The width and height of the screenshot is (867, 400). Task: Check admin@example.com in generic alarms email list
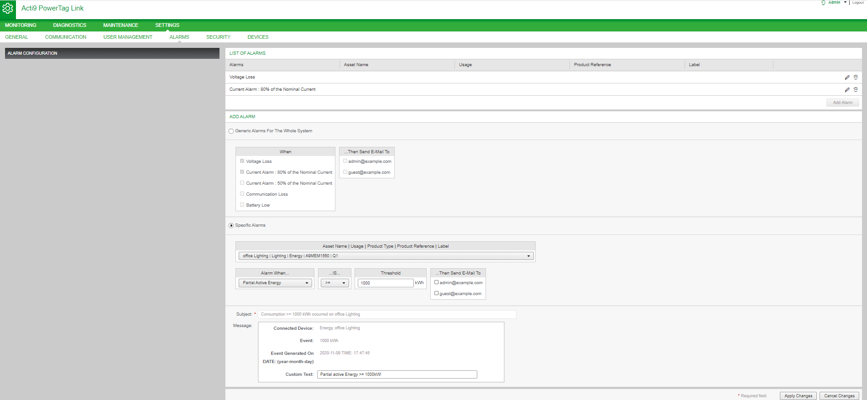pos(345,161)
